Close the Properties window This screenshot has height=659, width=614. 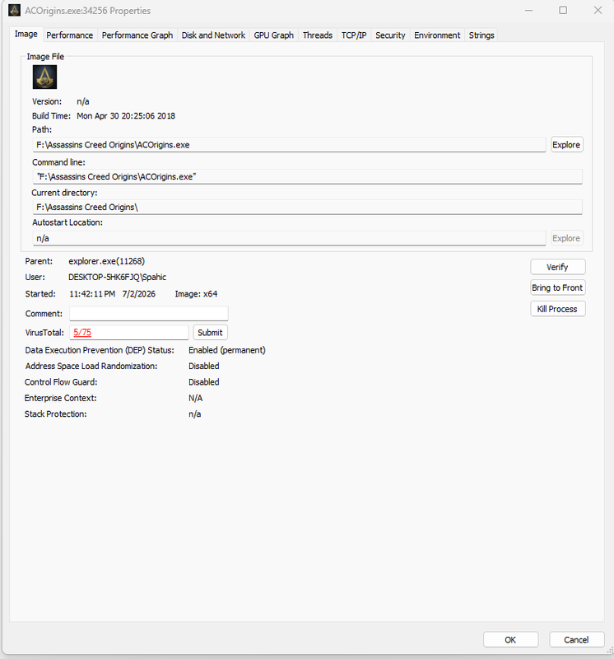(x=598, y=10)
